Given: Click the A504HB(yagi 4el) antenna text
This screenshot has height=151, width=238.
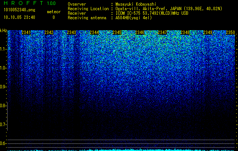Looking at the screenshot, I should (x=134, y=18).
